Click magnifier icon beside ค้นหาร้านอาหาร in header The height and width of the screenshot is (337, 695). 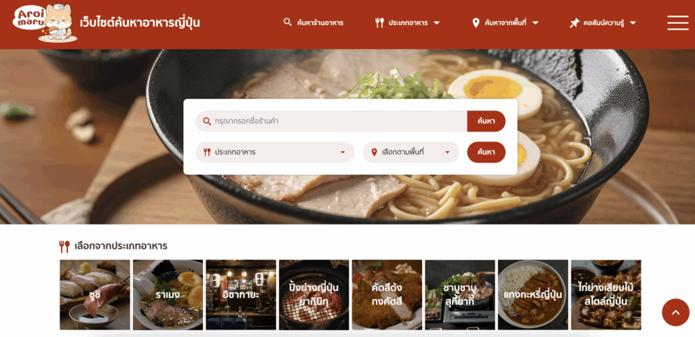pyautogui.click(x=288, y=22)
